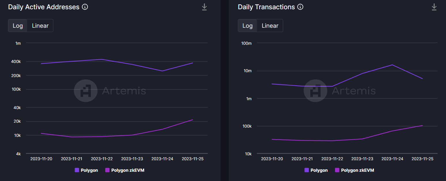Switch Daily Active Addresses chart to Log scale

tap(18, 26)
